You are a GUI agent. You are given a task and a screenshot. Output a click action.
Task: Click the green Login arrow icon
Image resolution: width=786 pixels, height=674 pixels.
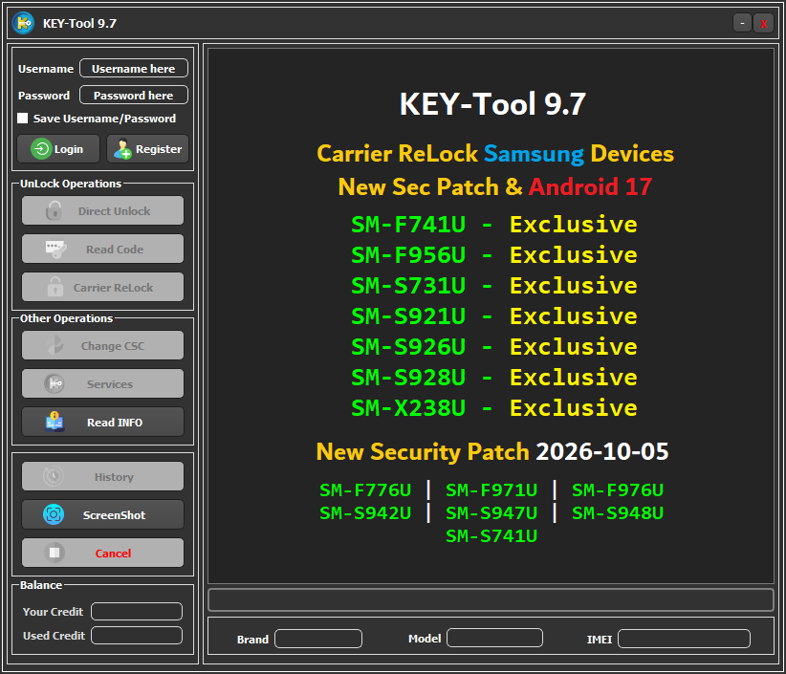41,149
